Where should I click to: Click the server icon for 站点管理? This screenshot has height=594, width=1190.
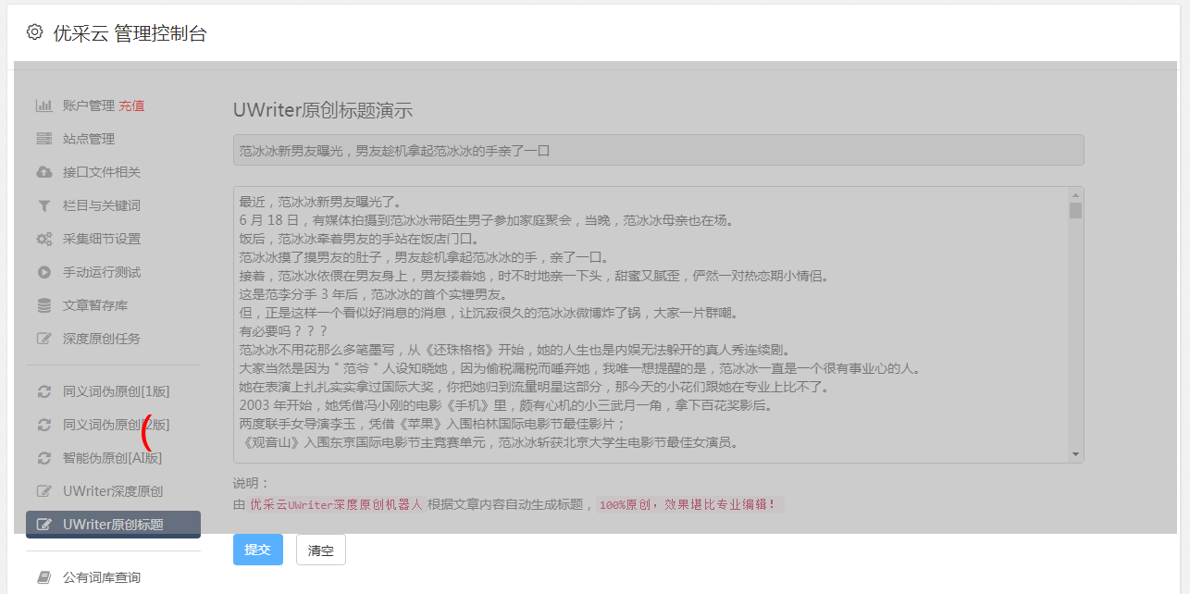pos(43,139)
